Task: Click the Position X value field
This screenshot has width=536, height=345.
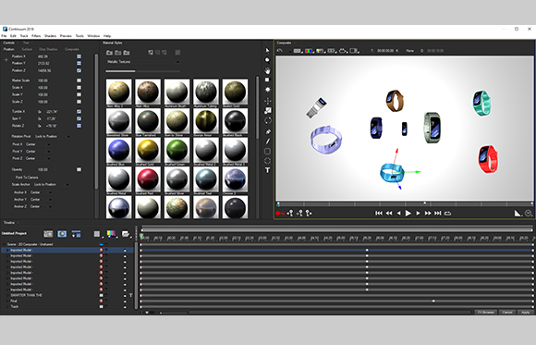Action: pos(43,56)
